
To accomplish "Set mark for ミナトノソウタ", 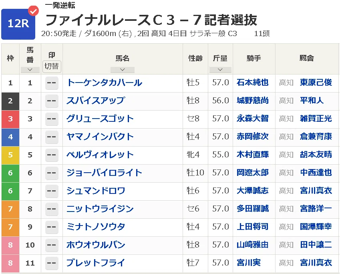I will [x=52, y=227].
